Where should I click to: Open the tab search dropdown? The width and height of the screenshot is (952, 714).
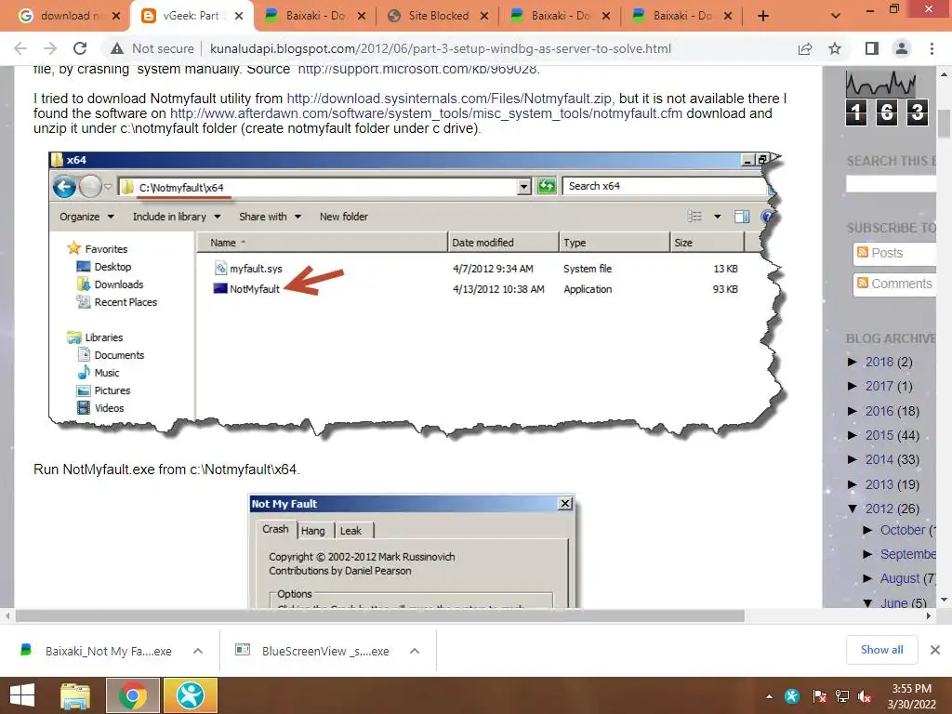coord(836,16)
